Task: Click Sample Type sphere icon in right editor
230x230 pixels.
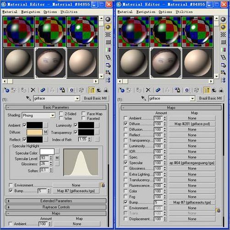Action: point(223,19)
